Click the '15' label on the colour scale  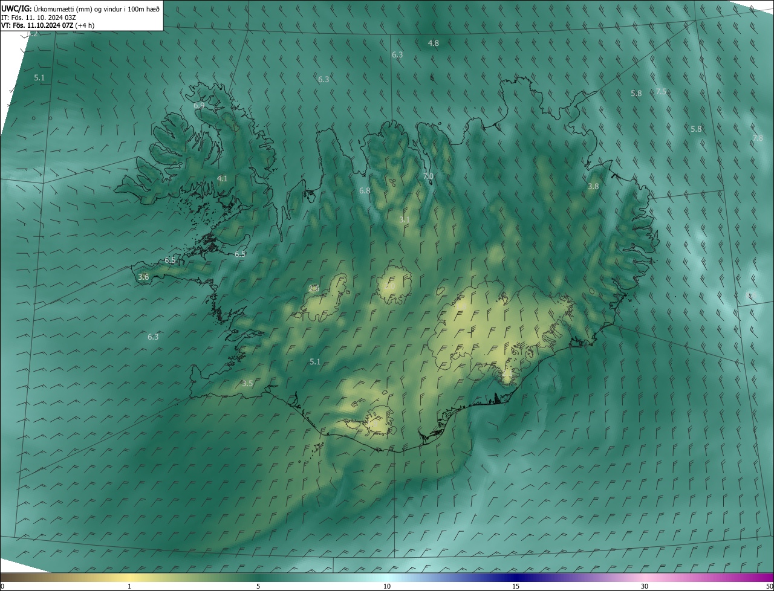(x=516, y=586)
